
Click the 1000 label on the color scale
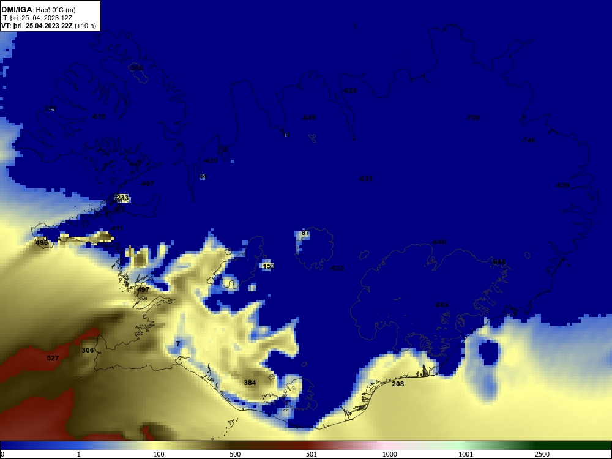coord(389,454)
